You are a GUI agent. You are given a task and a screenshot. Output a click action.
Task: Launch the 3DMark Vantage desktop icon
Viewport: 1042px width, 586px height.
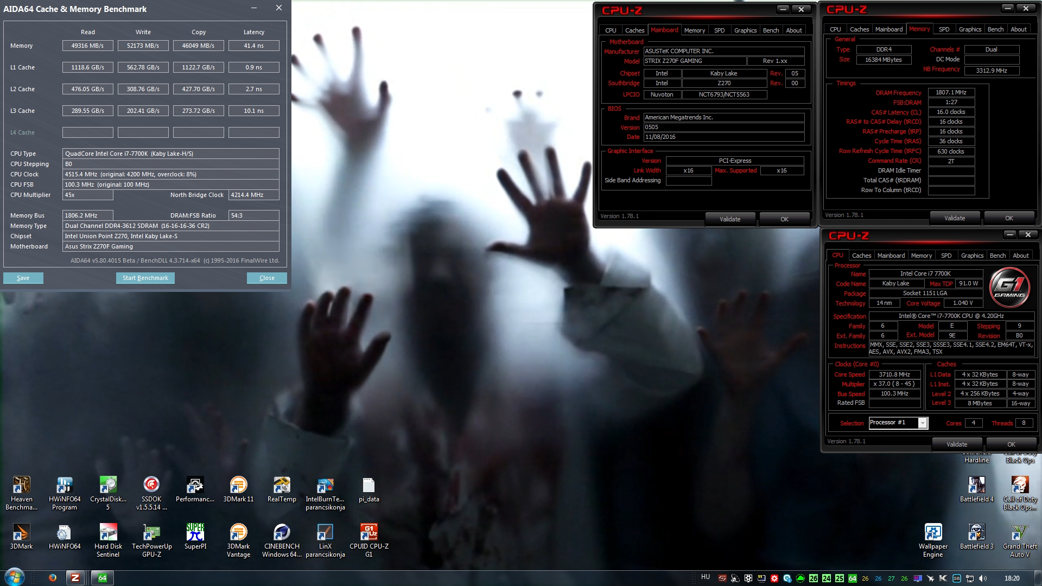[x=238, y=540]
